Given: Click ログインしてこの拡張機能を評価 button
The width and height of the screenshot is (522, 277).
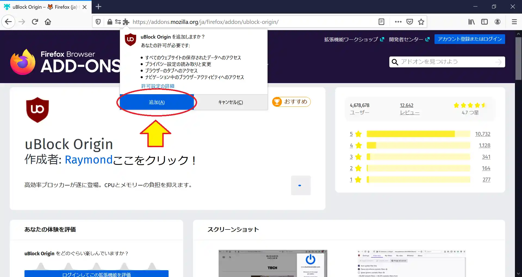Looking at the screenshot, I should tap(97, 274).
